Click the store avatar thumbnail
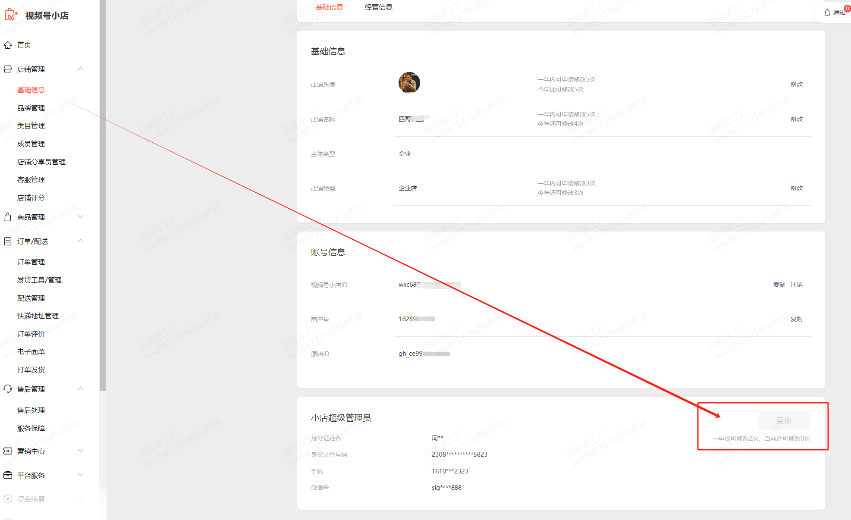 pyautogui.click(x=409, y=83)
